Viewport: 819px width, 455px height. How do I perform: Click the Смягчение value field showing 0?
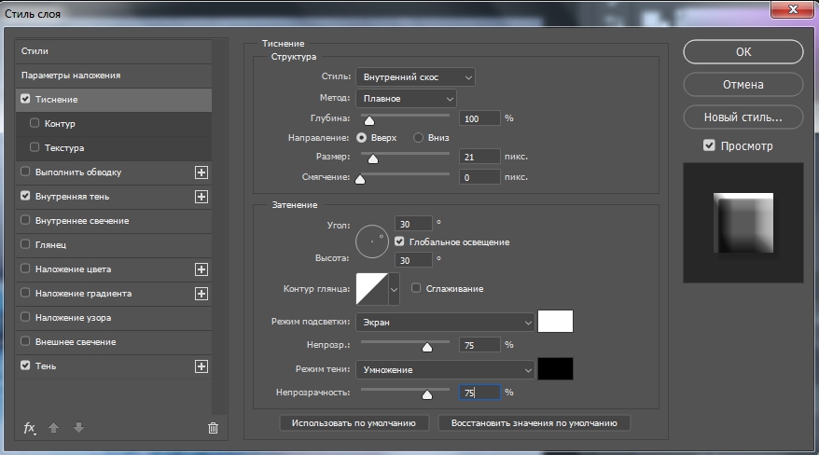tap(479, 177)
